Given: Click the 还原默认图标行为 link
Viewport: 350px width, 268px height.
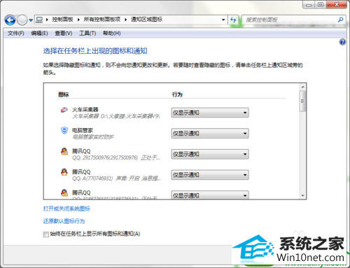Looking at the screenshot, I should (64, 221).
